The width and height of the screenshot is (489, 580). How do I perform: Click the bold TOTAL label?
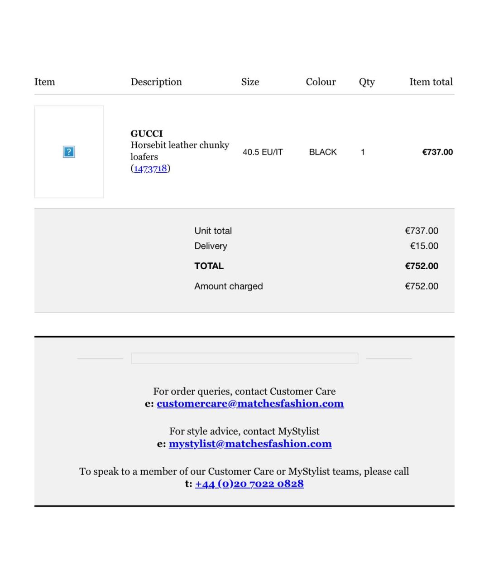(209, 266)
